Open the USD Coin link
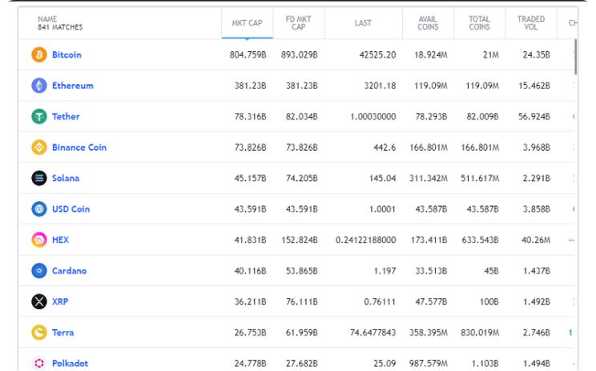 (x=70, y=209)
